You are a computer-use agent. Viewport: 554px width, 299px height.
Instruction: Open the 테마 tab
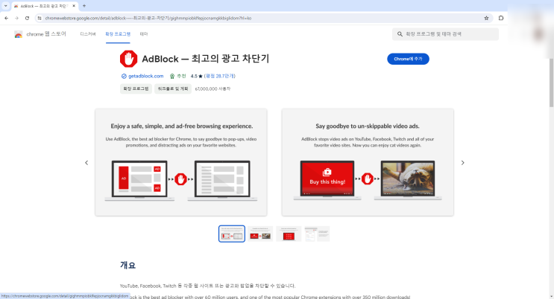(144, 34)
